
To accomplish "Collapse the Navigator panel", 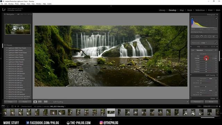I will [5, 14].
